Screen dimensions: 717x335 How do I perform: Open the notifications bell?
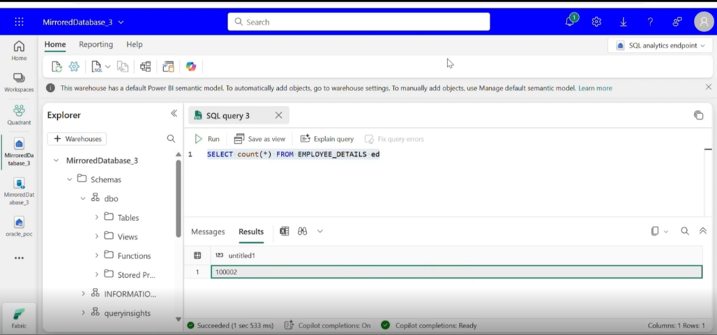[x=570, y=22]
